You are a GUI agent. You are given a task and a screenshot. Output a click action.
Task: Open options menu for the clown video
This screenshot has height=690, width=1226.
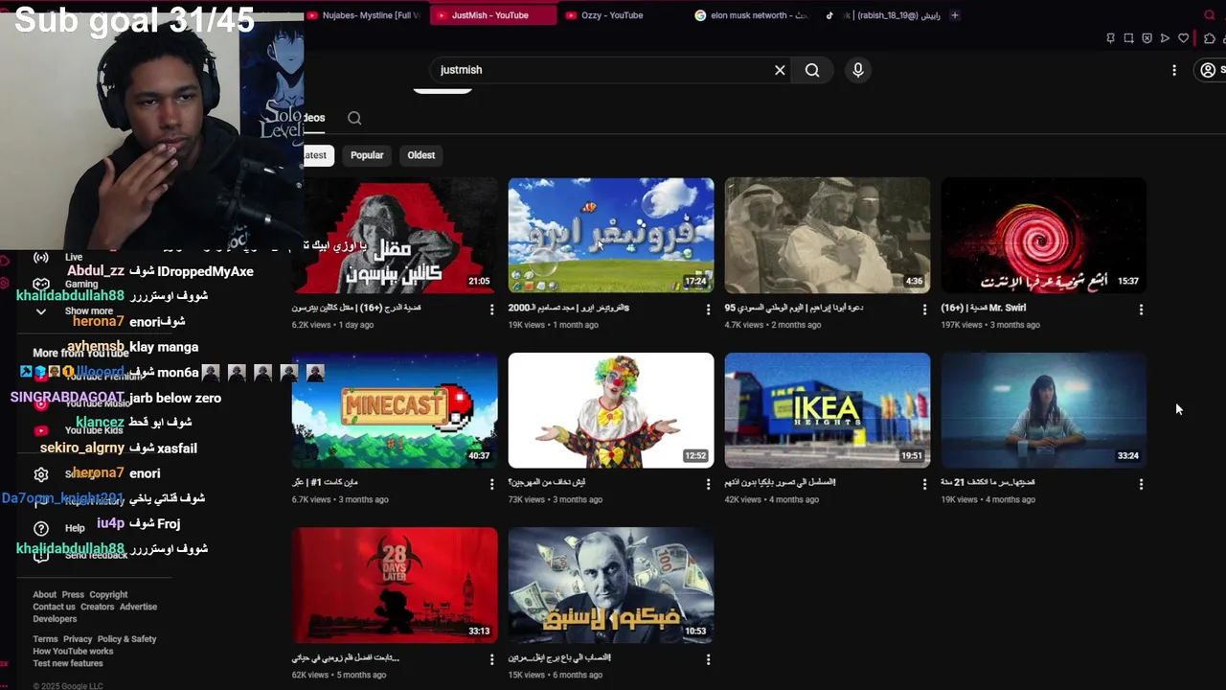point(709,484)
